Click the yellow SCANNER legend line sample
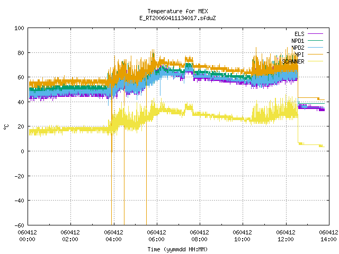This screenshot has height=254, width=339. 315,61
